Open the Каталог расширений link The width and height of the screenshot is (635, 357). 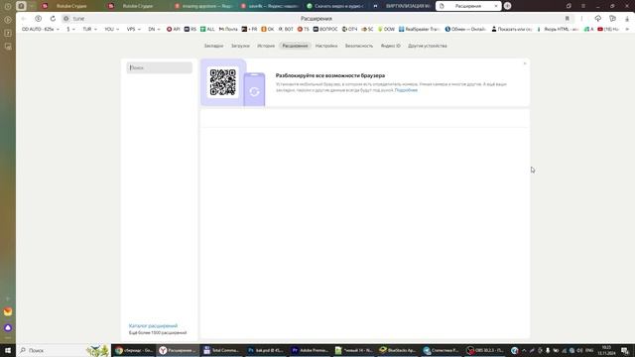click(x=153, y=326)
